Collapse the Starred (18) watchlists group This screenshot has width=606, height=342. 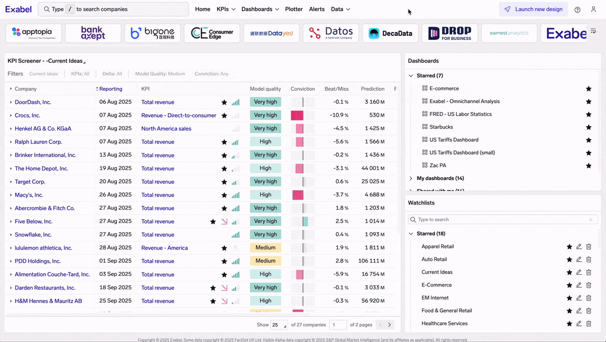coord(411,234)
